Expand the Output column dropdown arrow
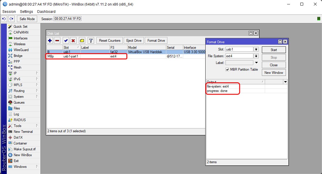This screenshot has width=322, height=174. (x=285, y=82)
